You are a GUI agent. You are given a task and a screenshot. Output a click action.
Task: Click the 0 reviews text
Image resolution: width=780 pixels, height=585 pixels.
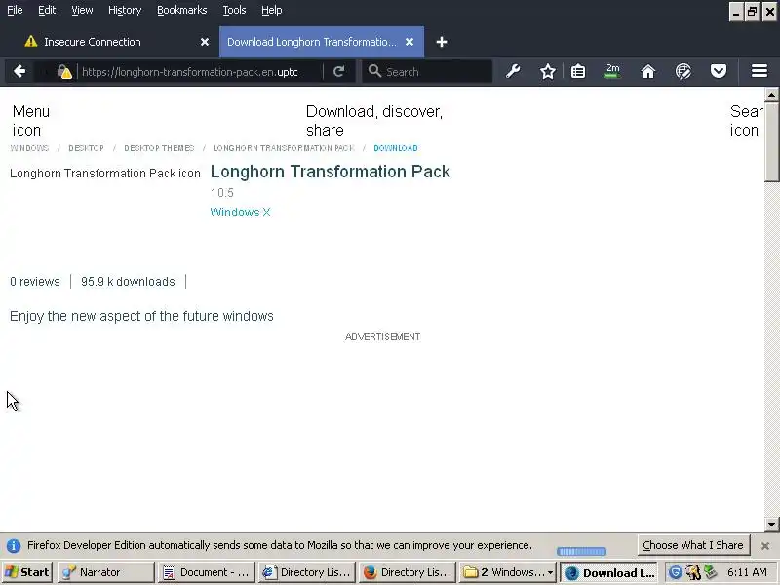tap(35, 282)
